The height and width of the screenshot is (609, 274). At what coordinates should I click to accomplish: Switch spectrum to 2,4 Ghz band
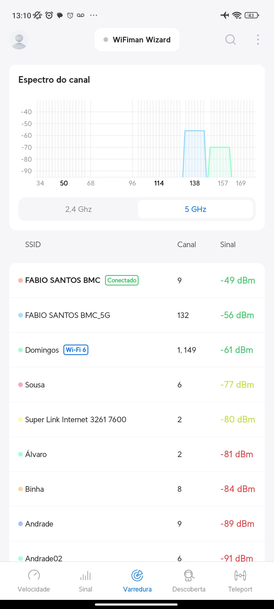[x=78, y=209]
